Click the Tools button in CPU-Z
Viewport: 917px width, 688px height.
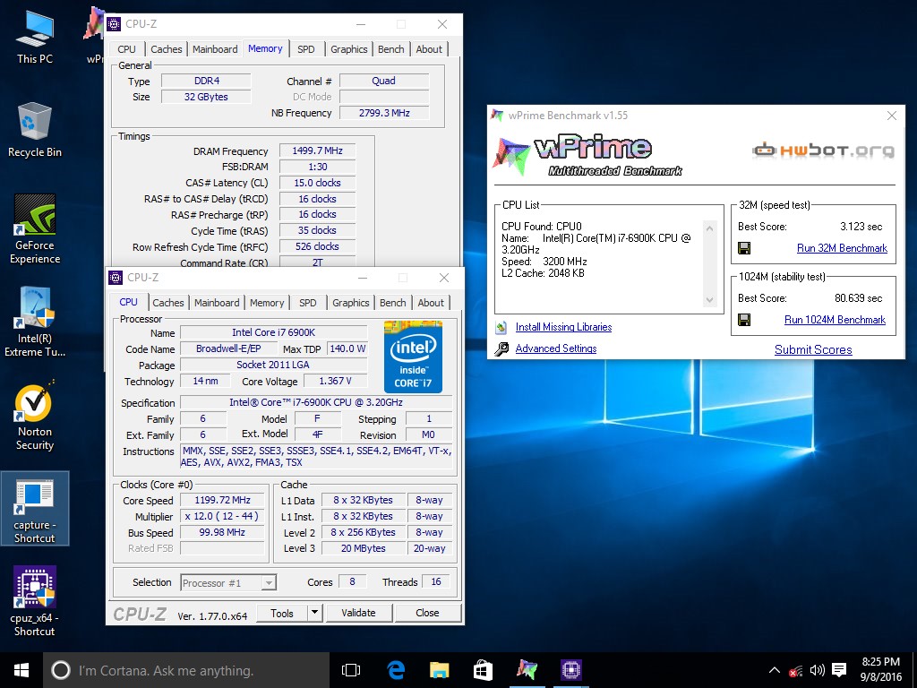282,613
